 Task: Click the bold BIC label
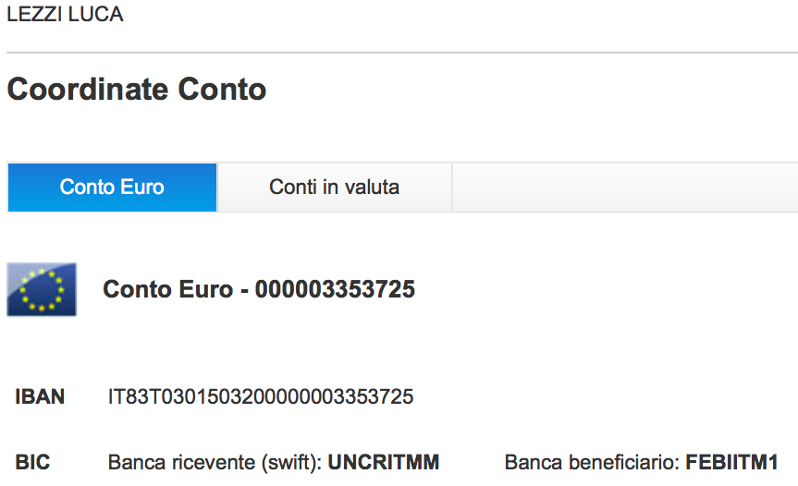tap(32, 463)
